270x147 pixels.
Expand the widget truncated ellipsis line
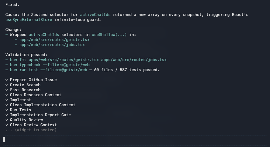click(31, 130)
